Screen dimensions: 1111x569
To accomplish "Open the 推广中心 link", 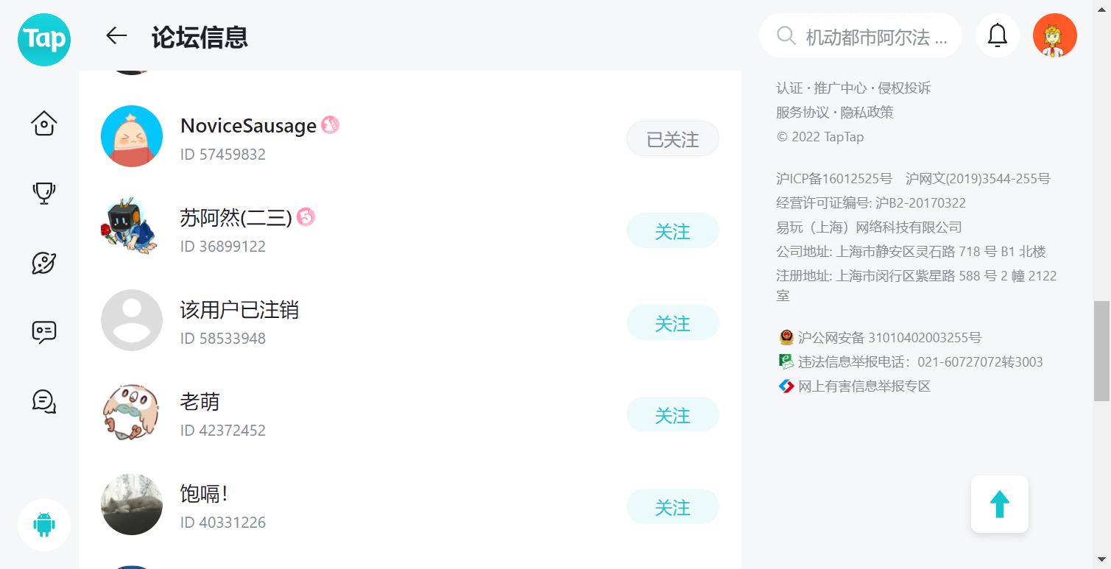I will click(x=840, y=88).
